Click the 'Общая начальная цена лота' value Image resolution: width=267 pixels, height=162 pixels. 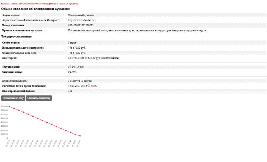click(77, 53)
